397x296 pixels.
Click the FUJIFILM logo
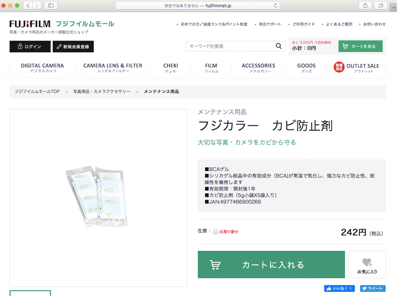31,23
